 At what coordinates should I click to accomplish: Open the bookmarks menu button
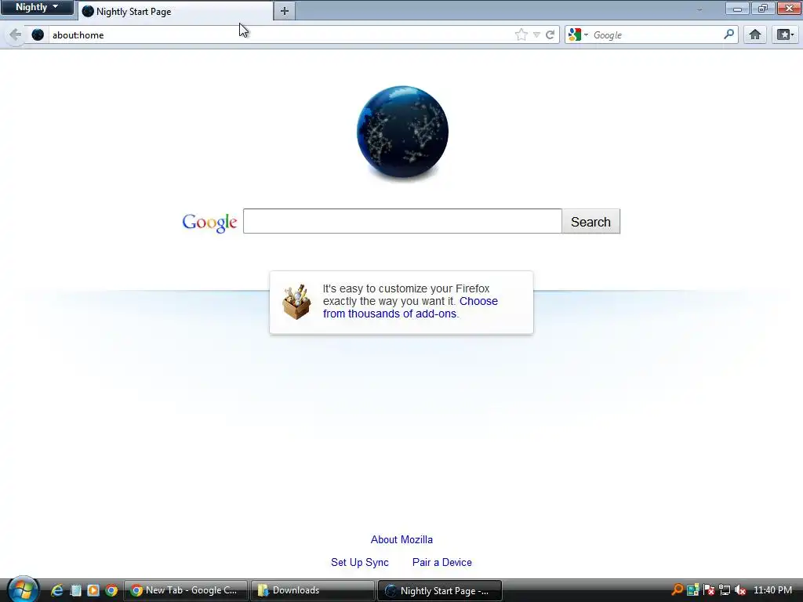[x=785, y=34]
